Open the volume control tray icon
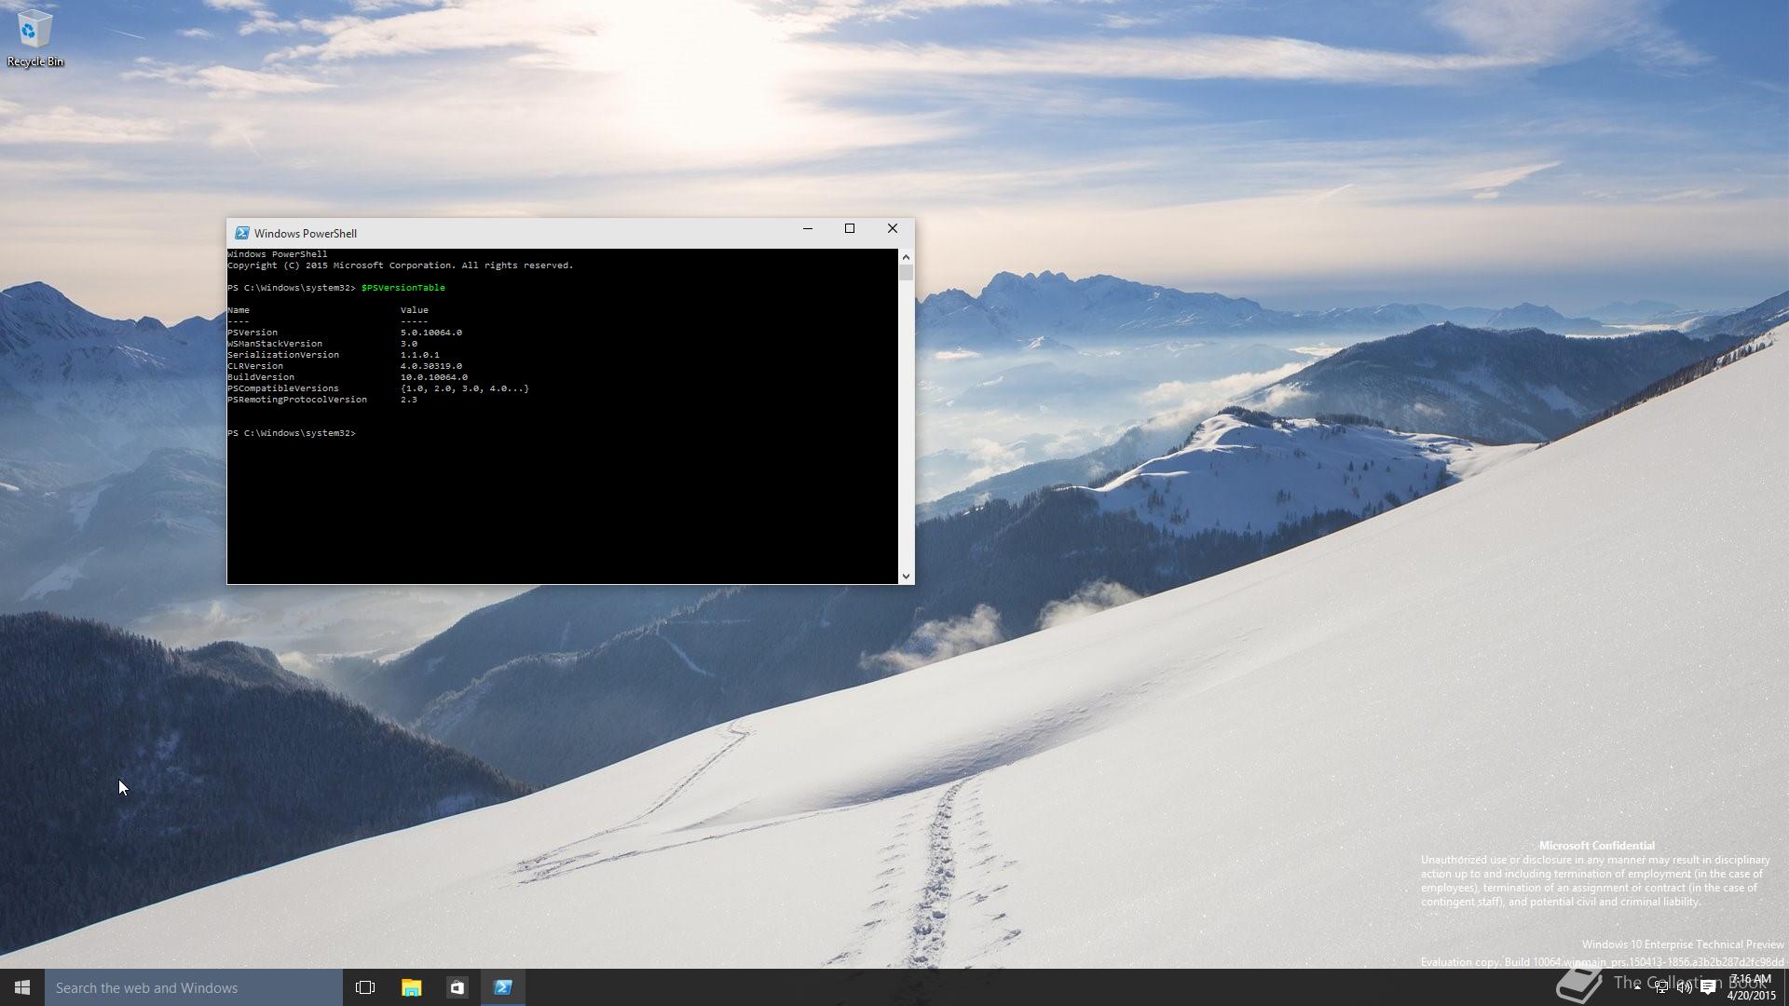This screenshot has height=1006, width=1789. (x=1685, y=987)
